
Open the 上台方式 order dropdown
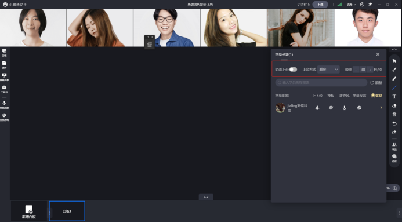point(328,70)
